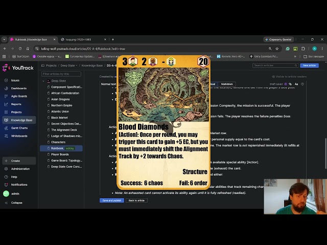Open Chrome three-dot menu

coord(322,49)
